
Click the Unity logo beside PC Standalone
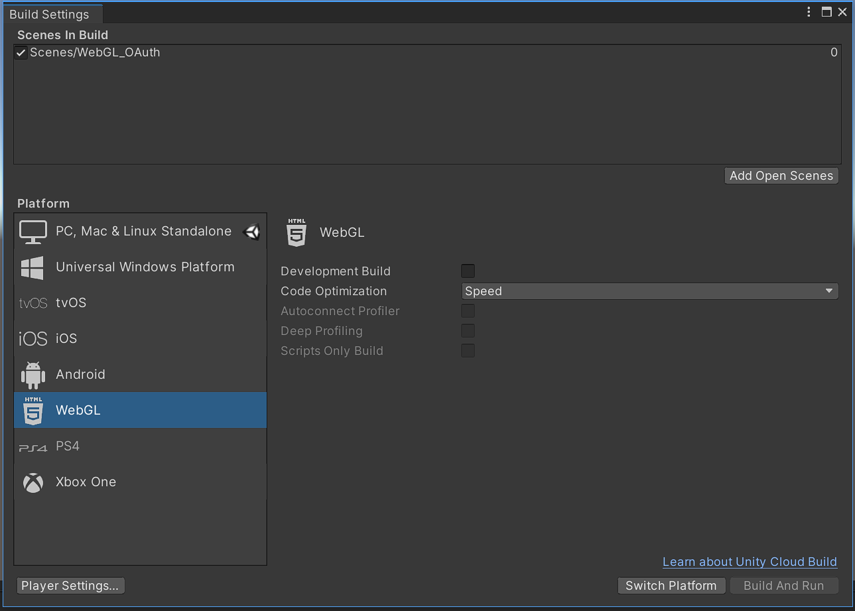(x=252, y=232)
